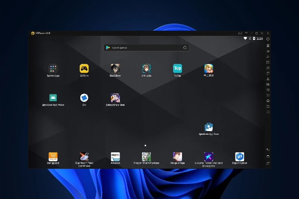Open the System Apps folder
This screenshot has height=199, width=299.
[x=53, y=69]
